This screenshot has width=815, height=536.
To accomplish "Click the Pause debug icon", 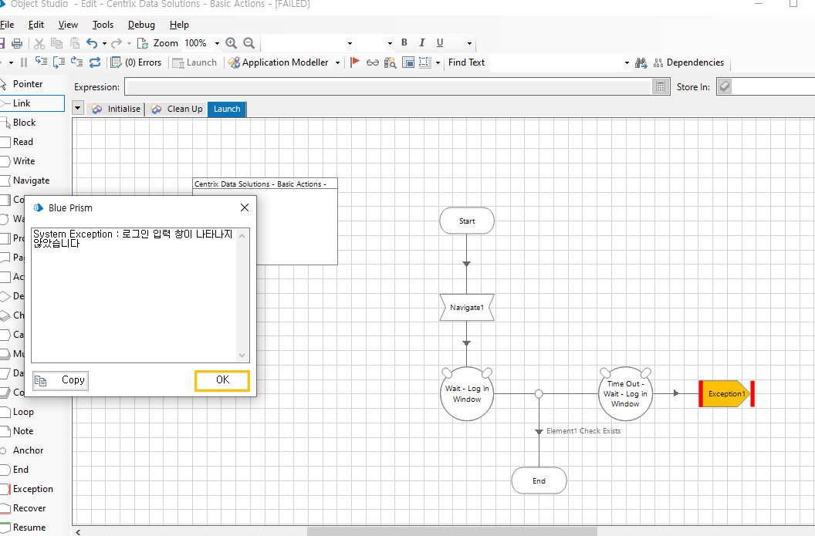I will pyautogui.click(x=24, y=62).
